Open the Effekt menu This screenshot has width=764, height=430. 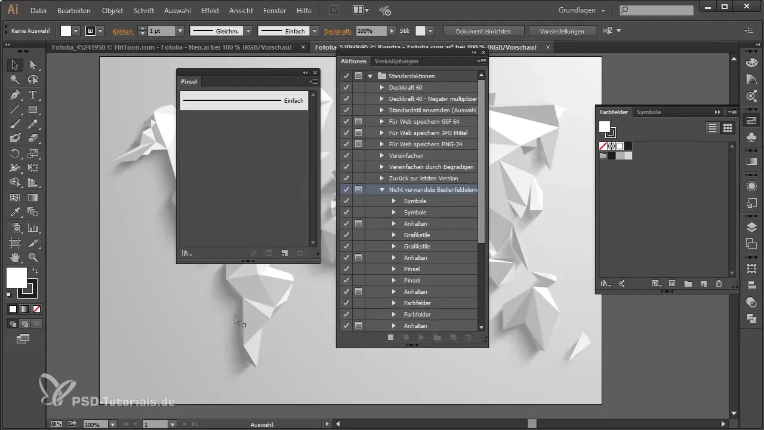click(x=210, y=11)
